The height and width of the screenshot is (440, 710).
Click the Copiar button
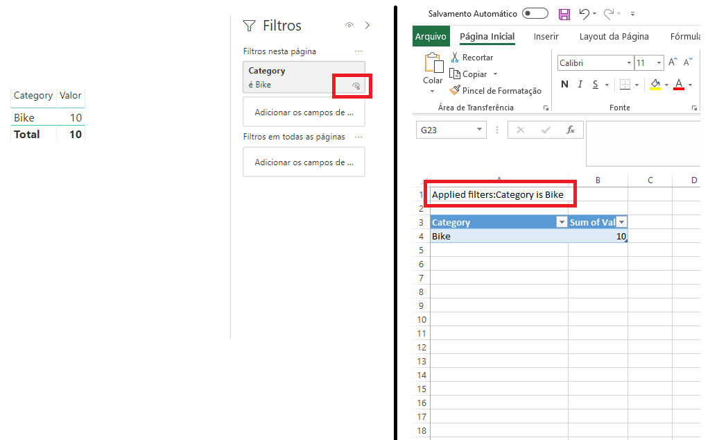click(468, 74)
